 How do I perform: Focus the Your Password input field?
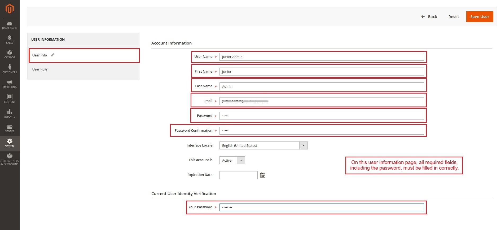321,207
